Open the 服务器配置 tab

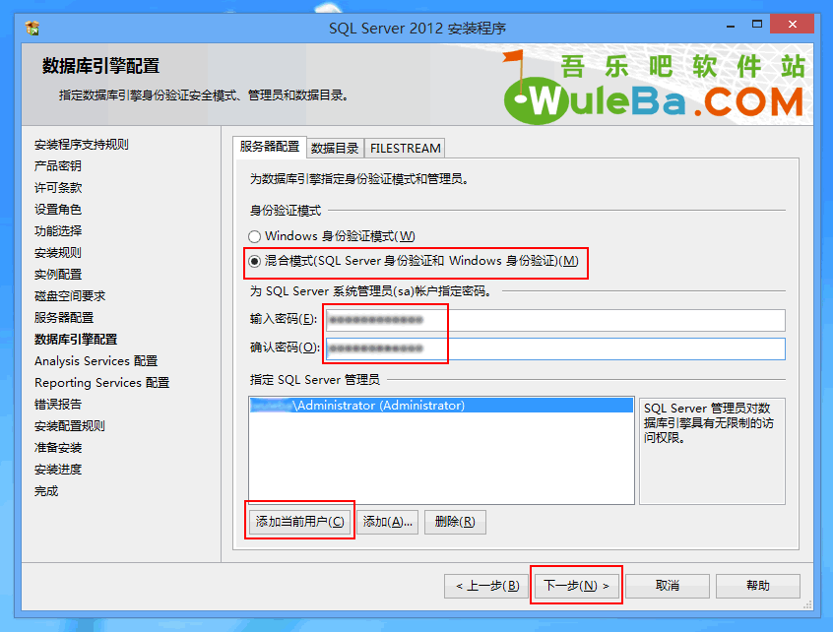coord(270,147)
